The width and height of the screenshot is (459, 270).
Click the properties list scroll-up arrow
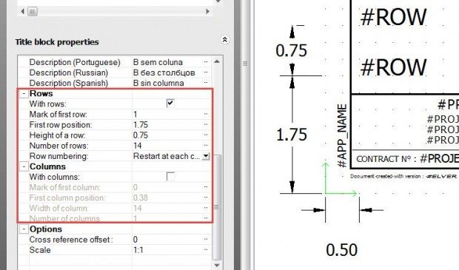217,61
